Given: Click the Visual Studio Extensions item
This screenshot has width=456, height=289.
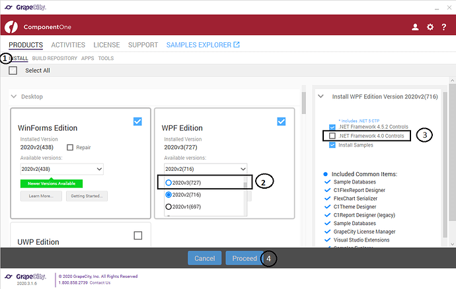Looking at the screenshot, I should click(x=361, y=240).
